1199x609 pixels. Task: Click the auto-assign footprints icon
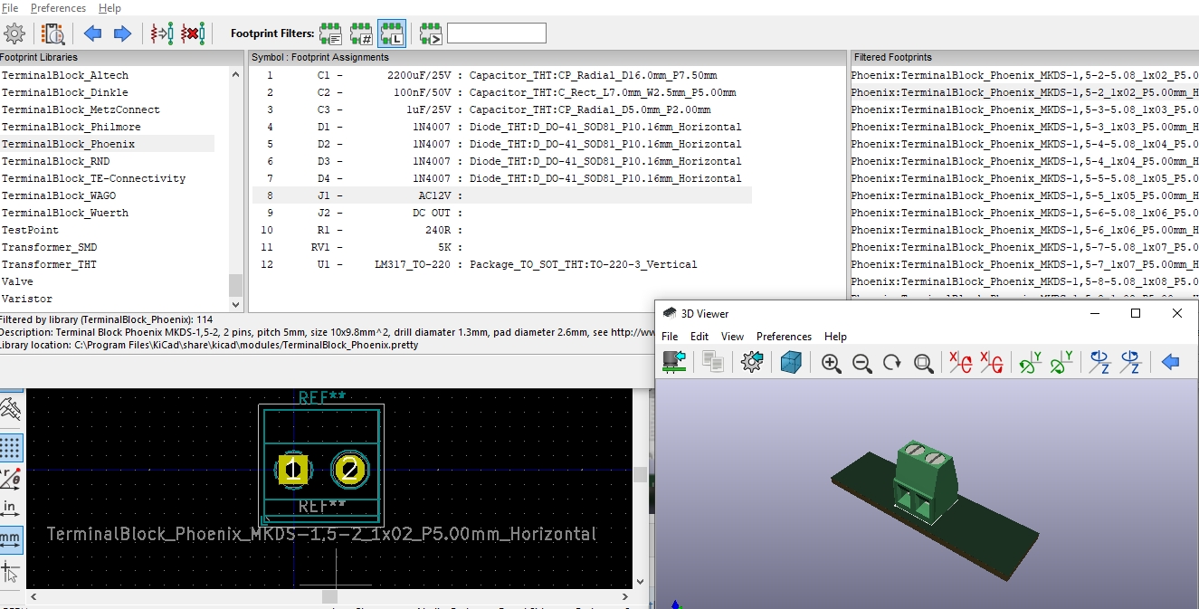pyautogui.click(x=162, y=34)
